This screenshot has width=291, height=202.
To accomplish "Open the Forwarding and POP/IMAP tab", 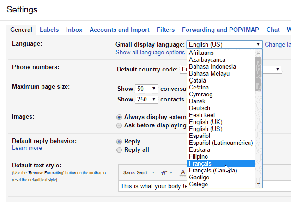I will tap(220, 30).
